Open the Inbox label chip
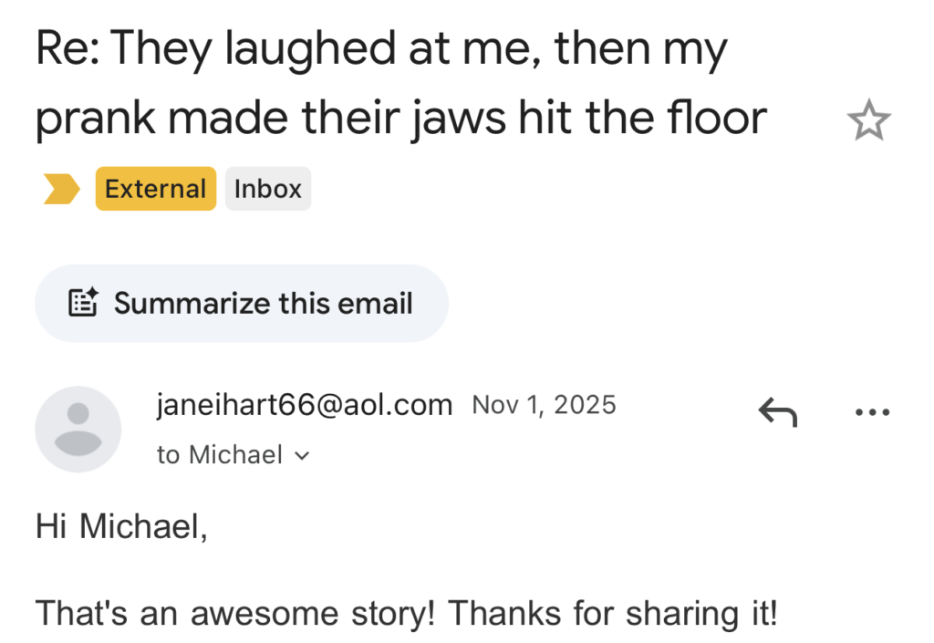The height and width of the screenshot is (643, 934). tap(268, 189)
